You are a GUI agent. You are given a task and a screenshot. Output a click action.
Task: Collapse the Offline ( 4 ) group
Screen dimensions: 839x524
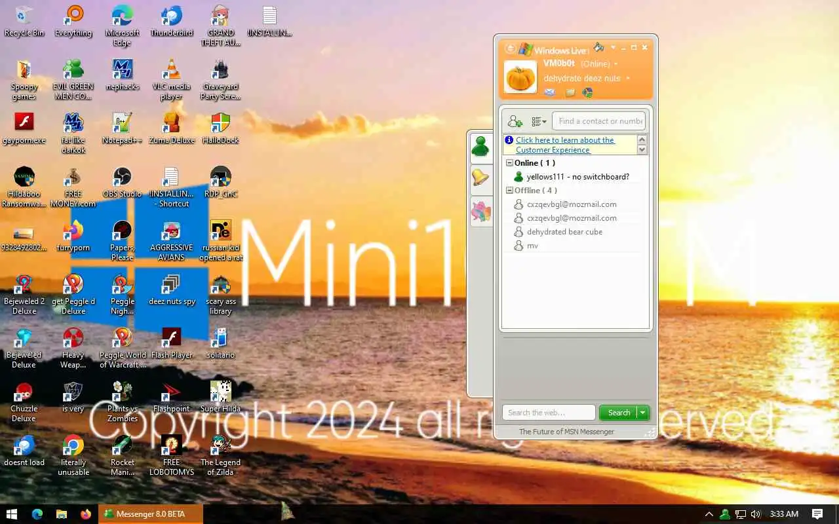(509, 191)
